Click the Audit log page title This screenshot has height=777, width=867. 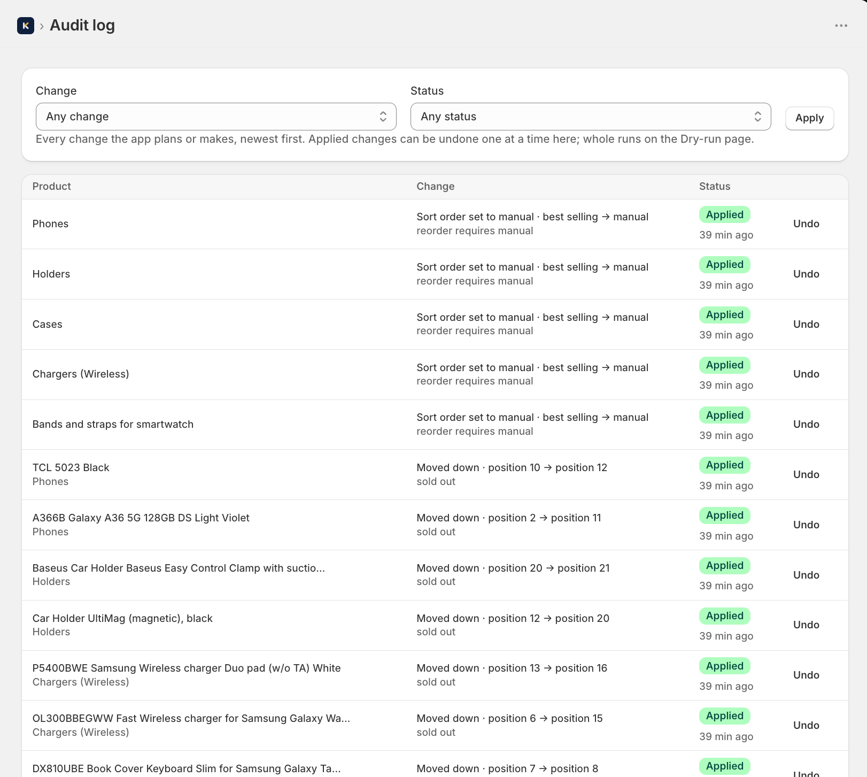(x=82, y=26)
